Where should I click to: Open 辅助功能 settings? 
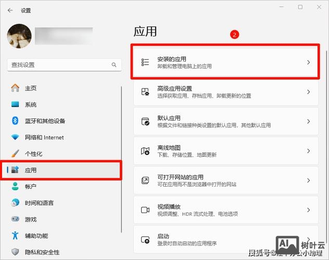pos(36,236)
